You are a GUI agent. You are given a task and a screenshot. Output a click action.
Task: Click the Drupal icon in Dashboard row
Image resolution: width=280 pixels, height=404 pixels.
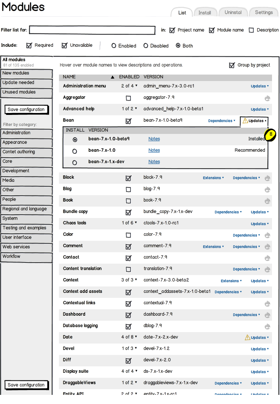[267, 315]
